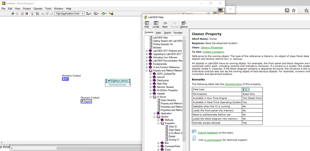Expand the Fundamentals book node
This screenshot has height=151, width=310.
tap(146, 64)
